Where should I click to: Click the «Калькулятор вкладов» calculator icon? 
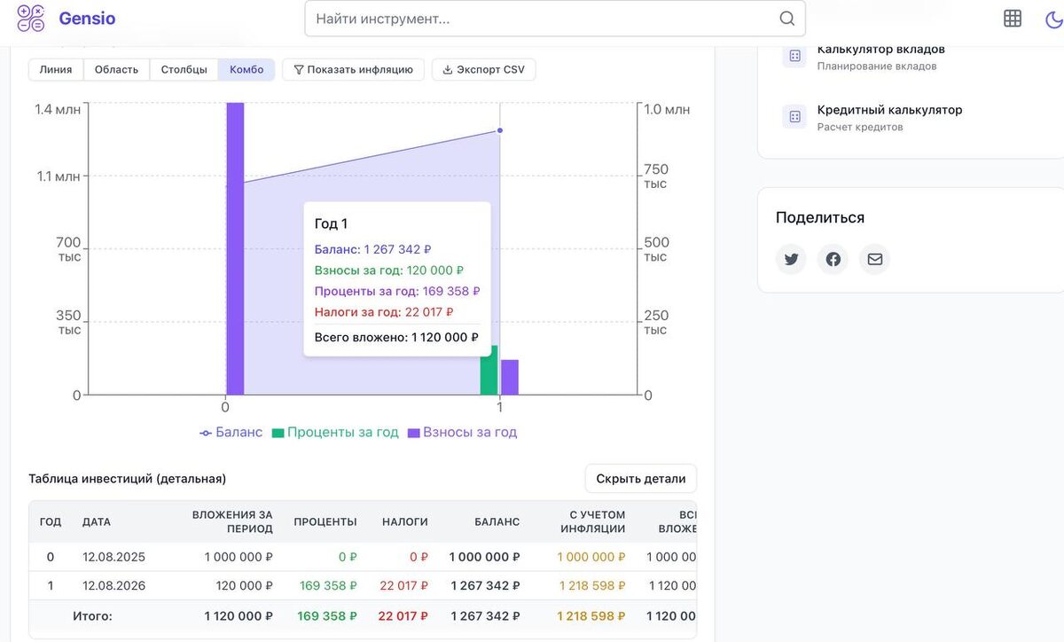click(x=794, y=56)
